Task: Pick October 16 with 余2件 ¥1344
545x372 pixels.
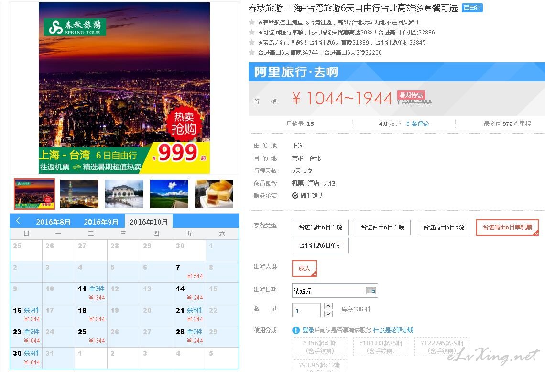Action: pyautogui.click(x=26, y=315)
